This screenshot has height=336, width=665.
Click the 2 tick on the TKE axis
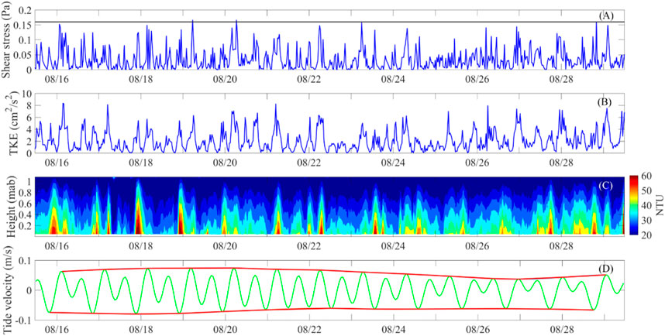(29, 141)
